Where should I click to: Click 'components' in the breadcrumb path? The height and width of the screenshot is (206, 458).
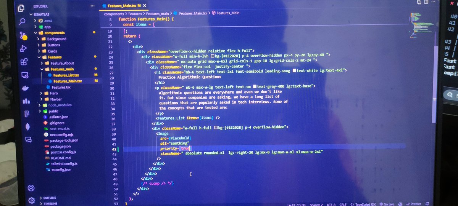pos(114,13)
